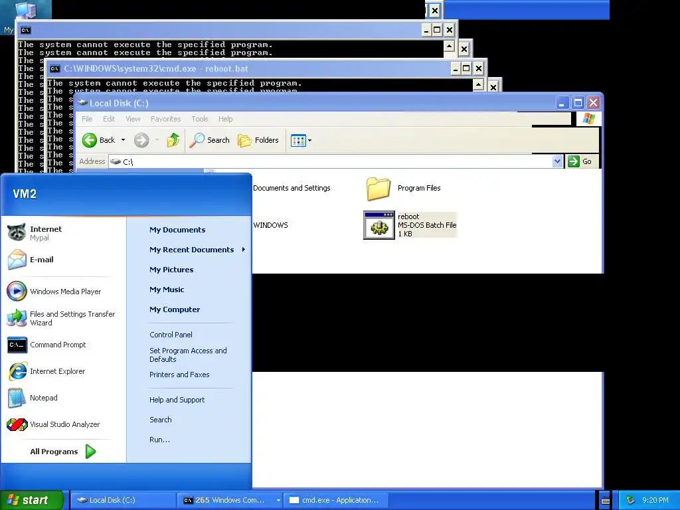Expand the 265 Windows Command taskbar group
The width and height of the screenshot is (680, 510).
(230, 500)
